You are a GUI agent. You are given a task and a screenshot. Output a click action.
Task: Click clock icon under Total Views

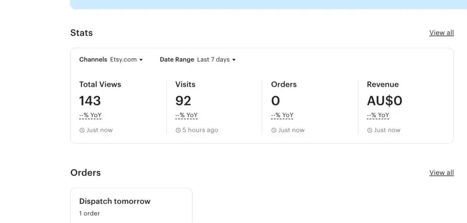[82, 130]
